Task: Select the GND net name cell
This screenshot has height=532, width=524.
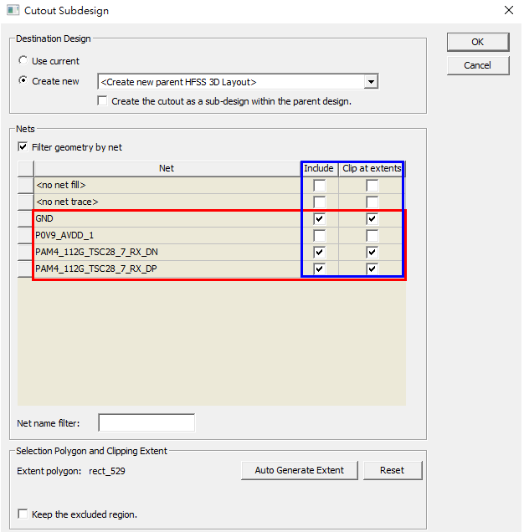Action: [167, 219]
